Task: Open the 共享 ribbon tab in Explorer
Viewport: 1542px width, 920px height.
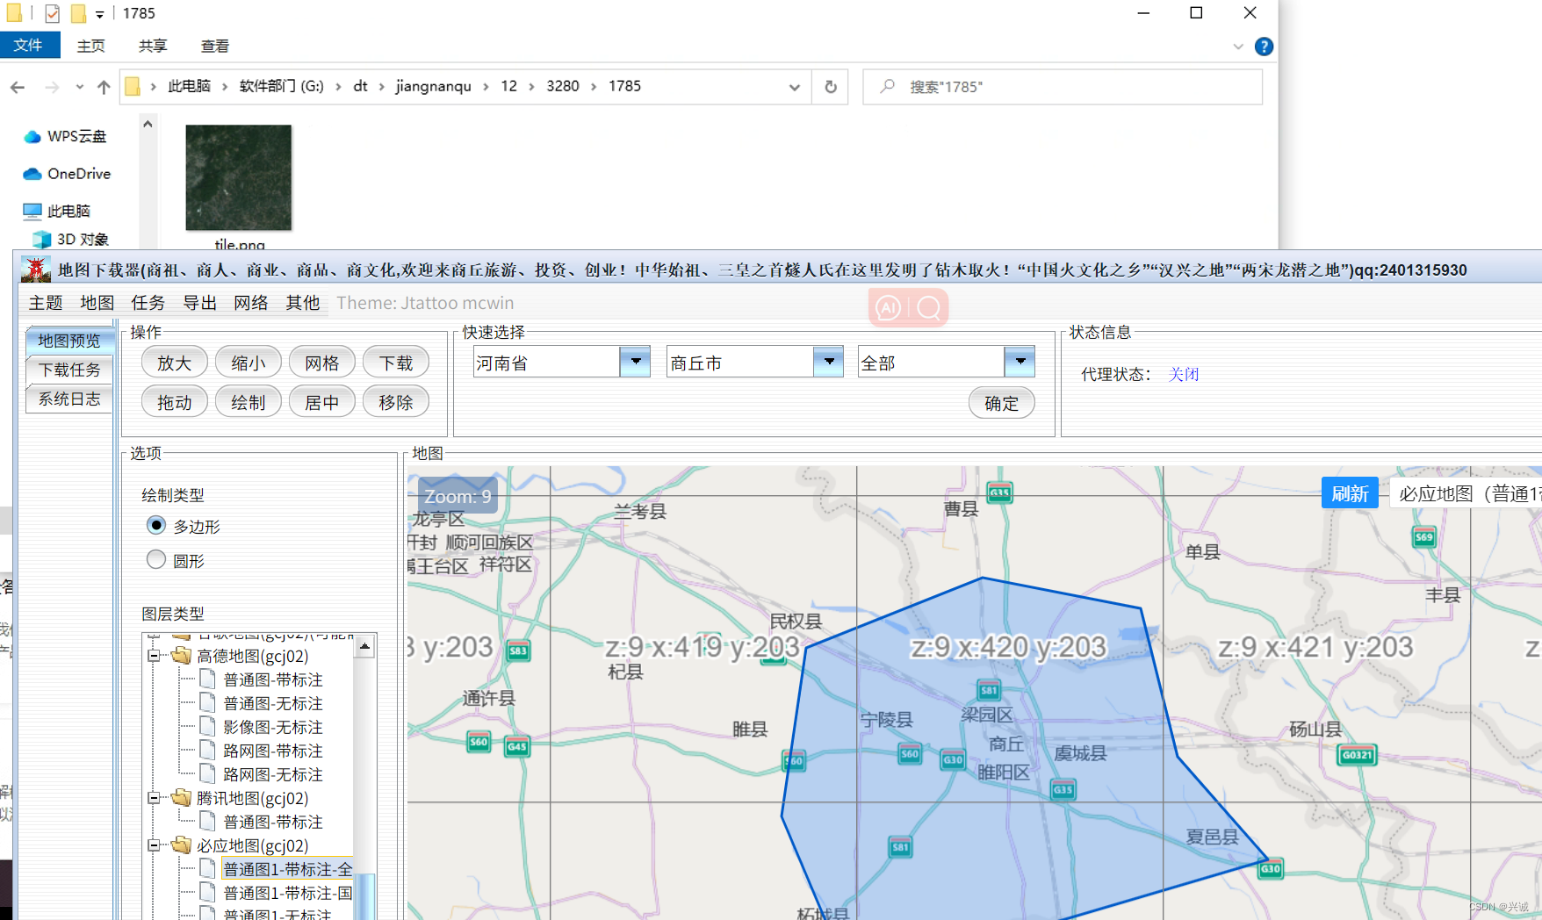Action: 153,46
